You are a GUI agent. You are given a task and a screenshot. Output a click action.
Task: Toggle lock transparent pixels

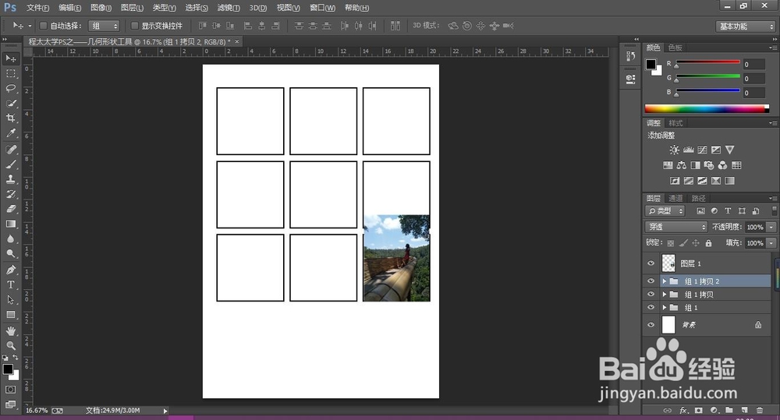(671, 243)
